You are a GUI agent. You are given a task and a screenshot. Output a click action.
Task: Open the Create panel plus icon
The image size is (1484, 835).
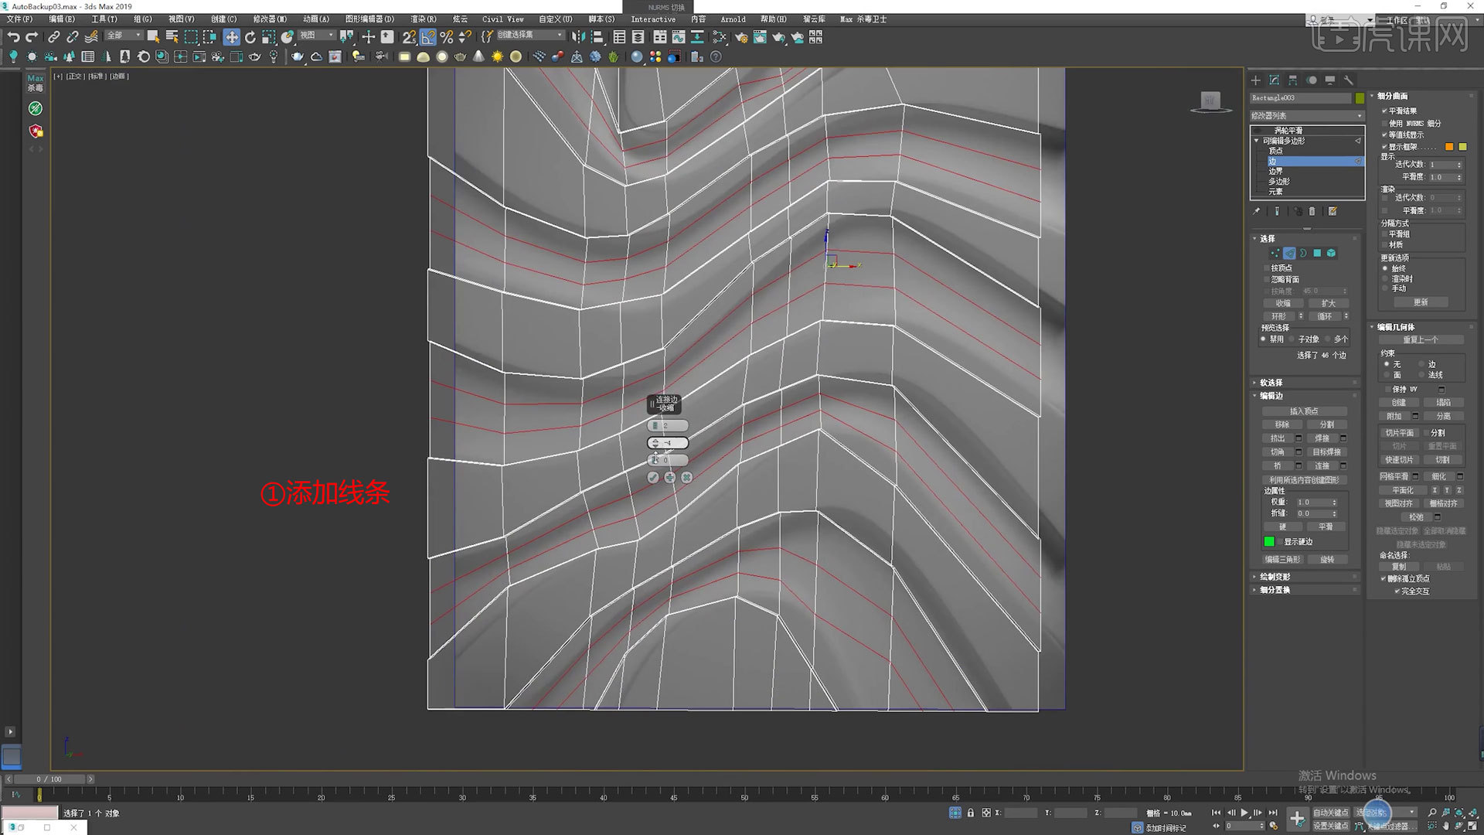click(1255, 80)
